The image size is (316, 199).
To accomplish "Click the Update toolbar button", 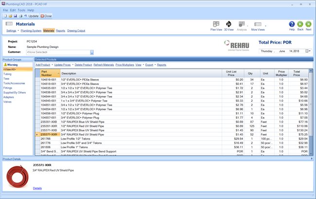I will pyautogui.click(x=31, y=16).
